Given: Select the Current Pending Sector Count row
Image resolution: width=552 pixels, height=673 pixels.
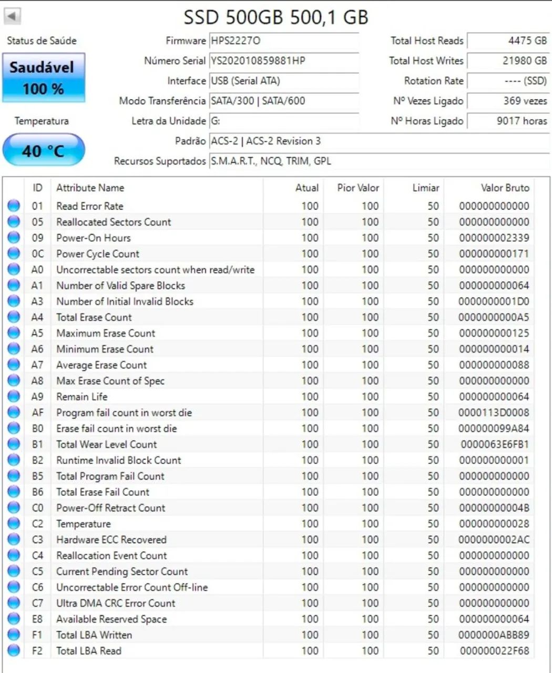Looking at the screenshot, I should click(x=158, y=572).
